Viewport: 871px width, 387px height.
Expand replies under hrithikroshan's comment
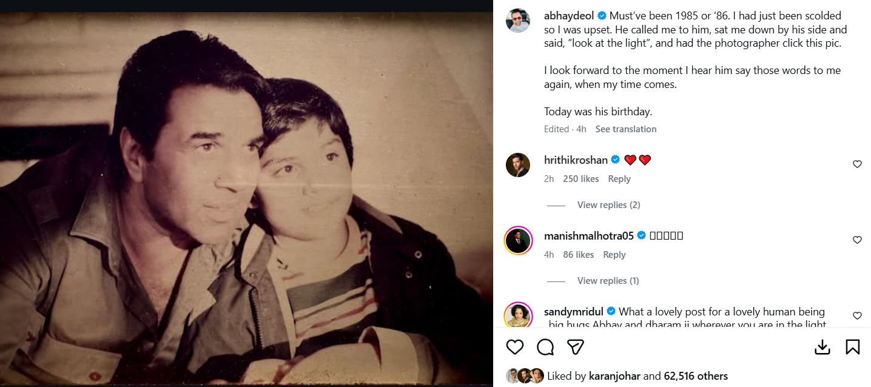pyautogui.click(x=608, y=205)
